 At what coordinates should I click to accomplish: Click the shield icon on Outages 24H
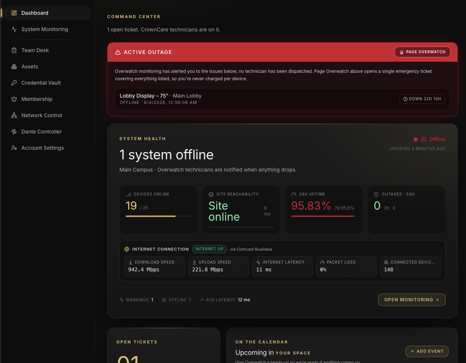point(376,194)
